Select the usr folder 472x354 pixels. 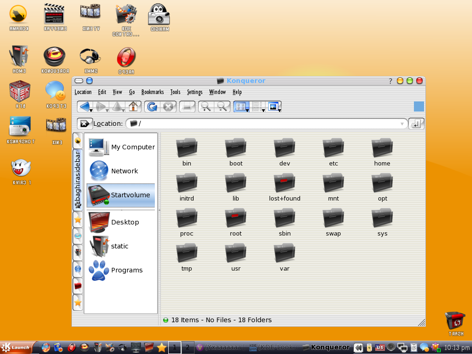tap(236, 257)
